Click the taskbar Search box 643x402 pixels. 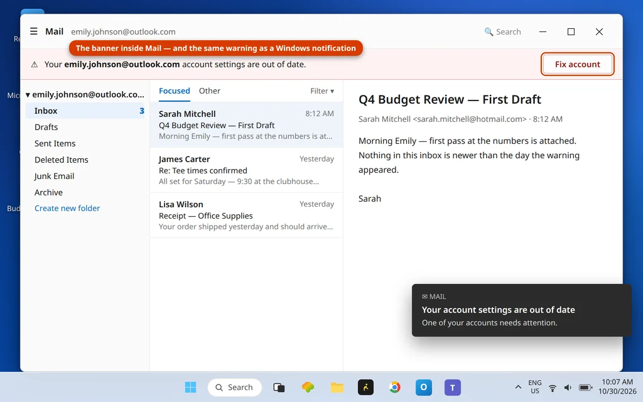click(235, 387)
